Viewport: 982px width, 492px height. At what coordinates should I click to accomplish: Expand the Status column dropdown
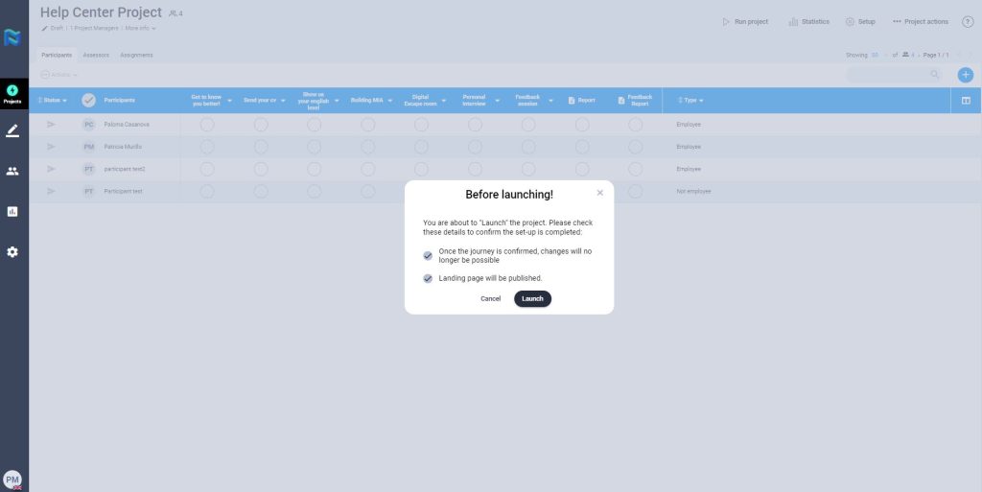click(64, 101)
